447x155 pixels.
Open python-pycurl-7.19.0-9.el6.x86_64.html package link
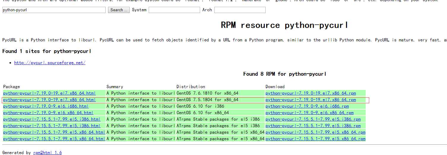(x=48, y=113)
